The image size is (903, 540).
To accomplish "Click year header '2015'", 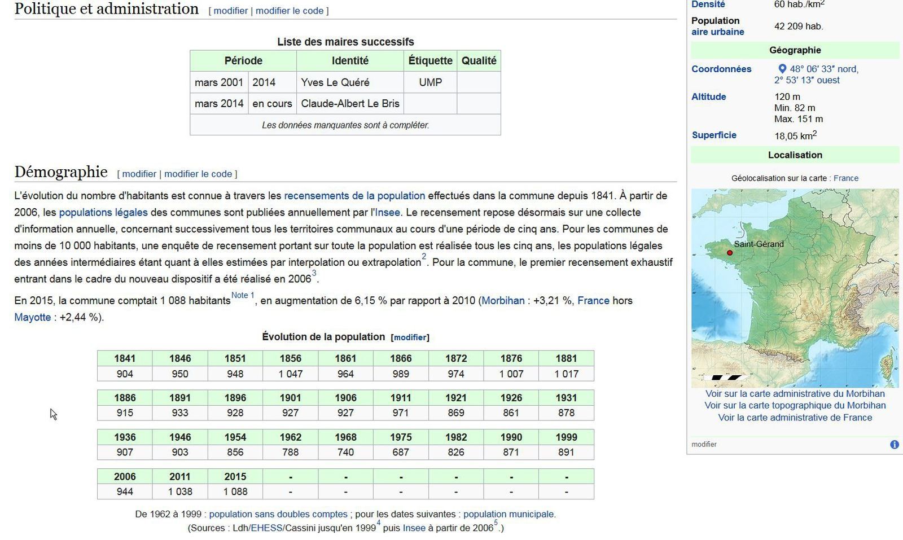I will 235,476.
